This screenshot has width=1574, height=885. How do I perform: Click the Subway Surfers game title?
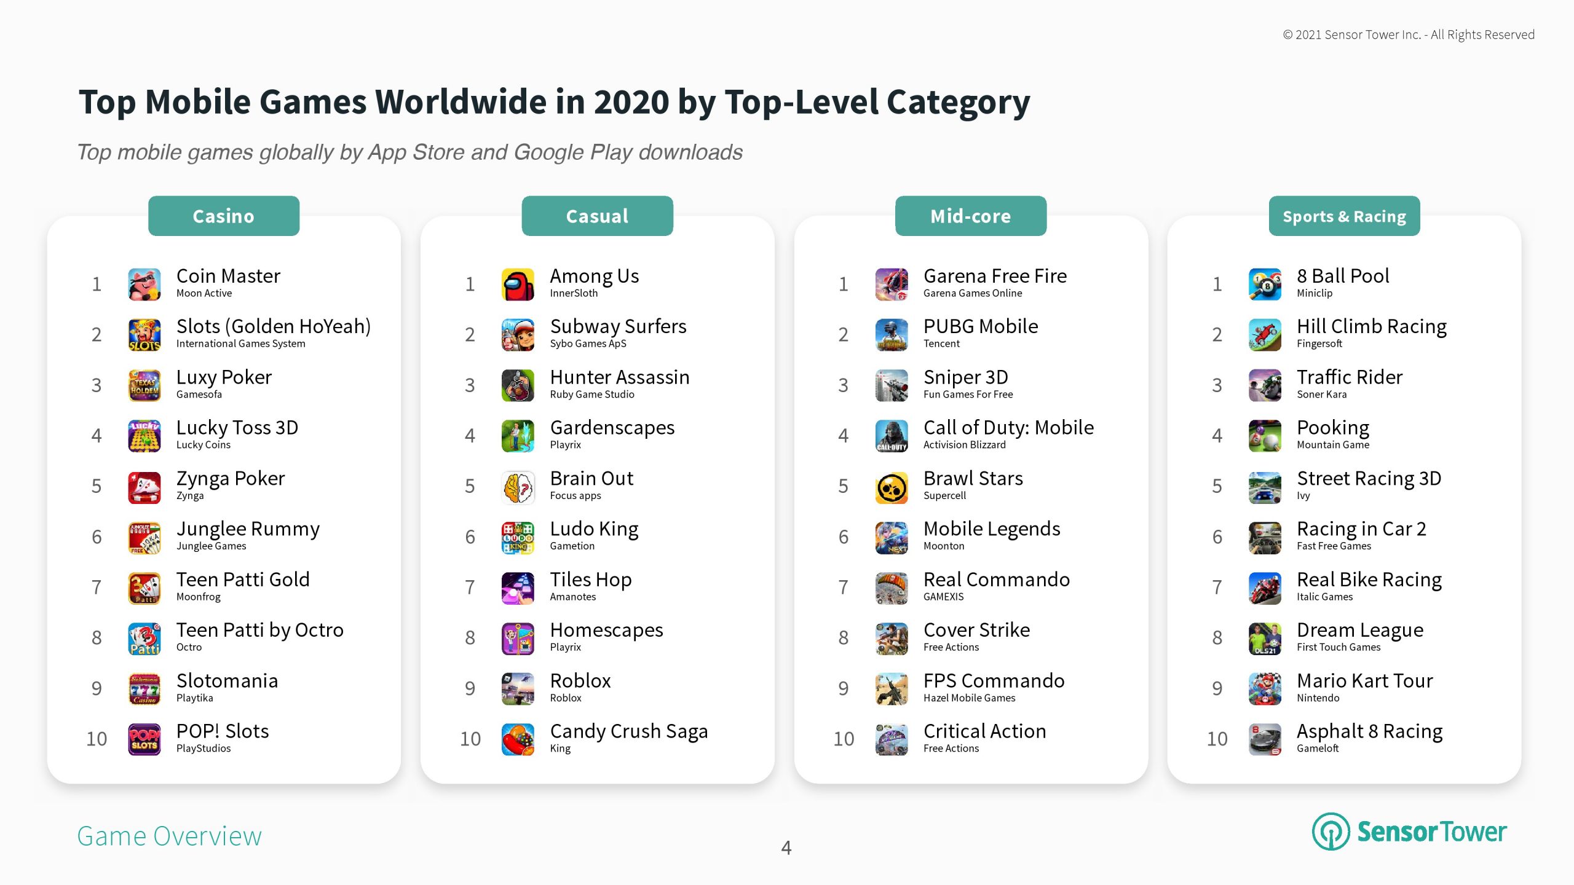[618, 326]
